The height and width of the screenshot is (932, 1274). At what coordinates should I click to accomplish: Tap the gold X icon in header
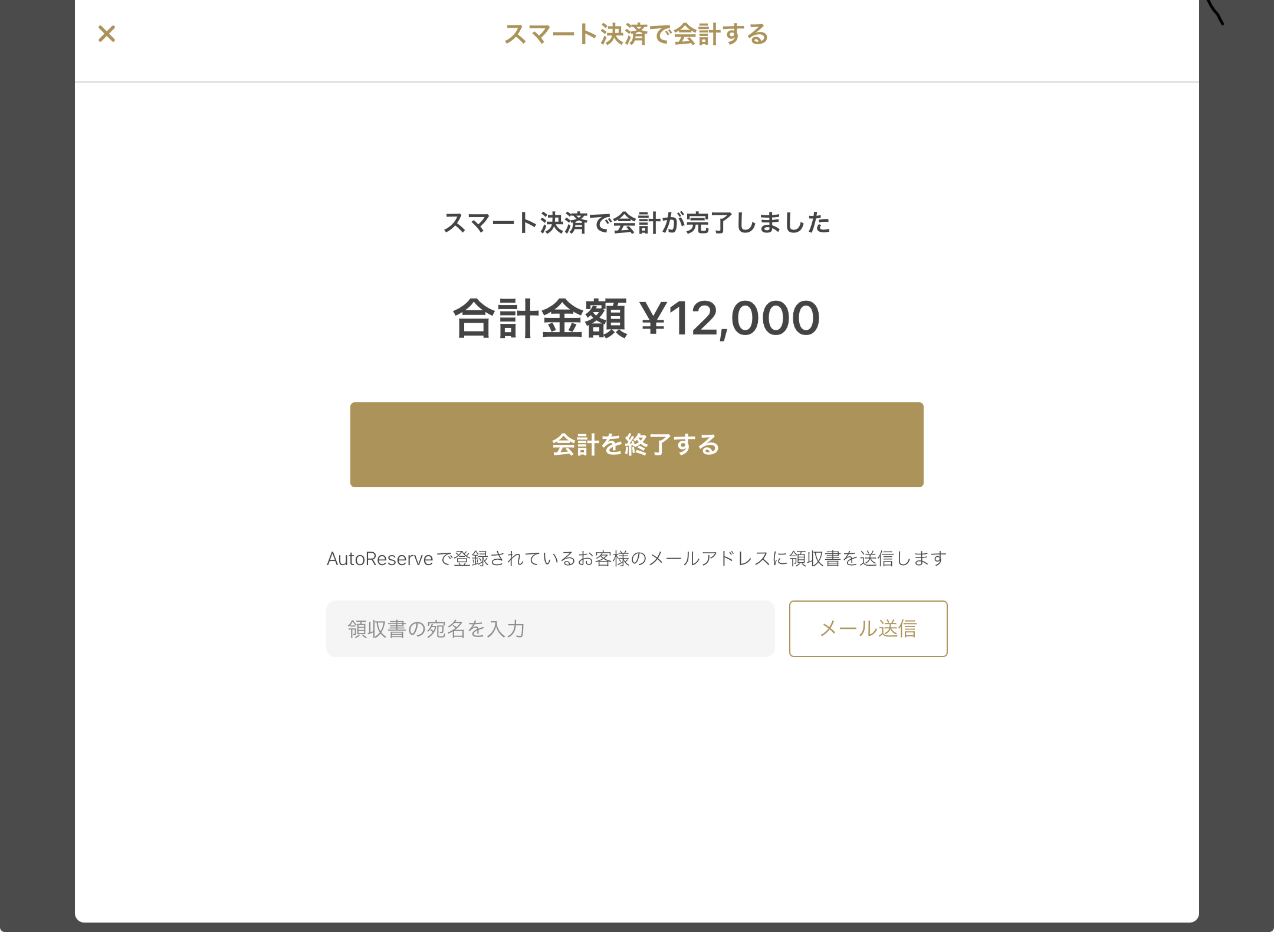click(107, 34)
